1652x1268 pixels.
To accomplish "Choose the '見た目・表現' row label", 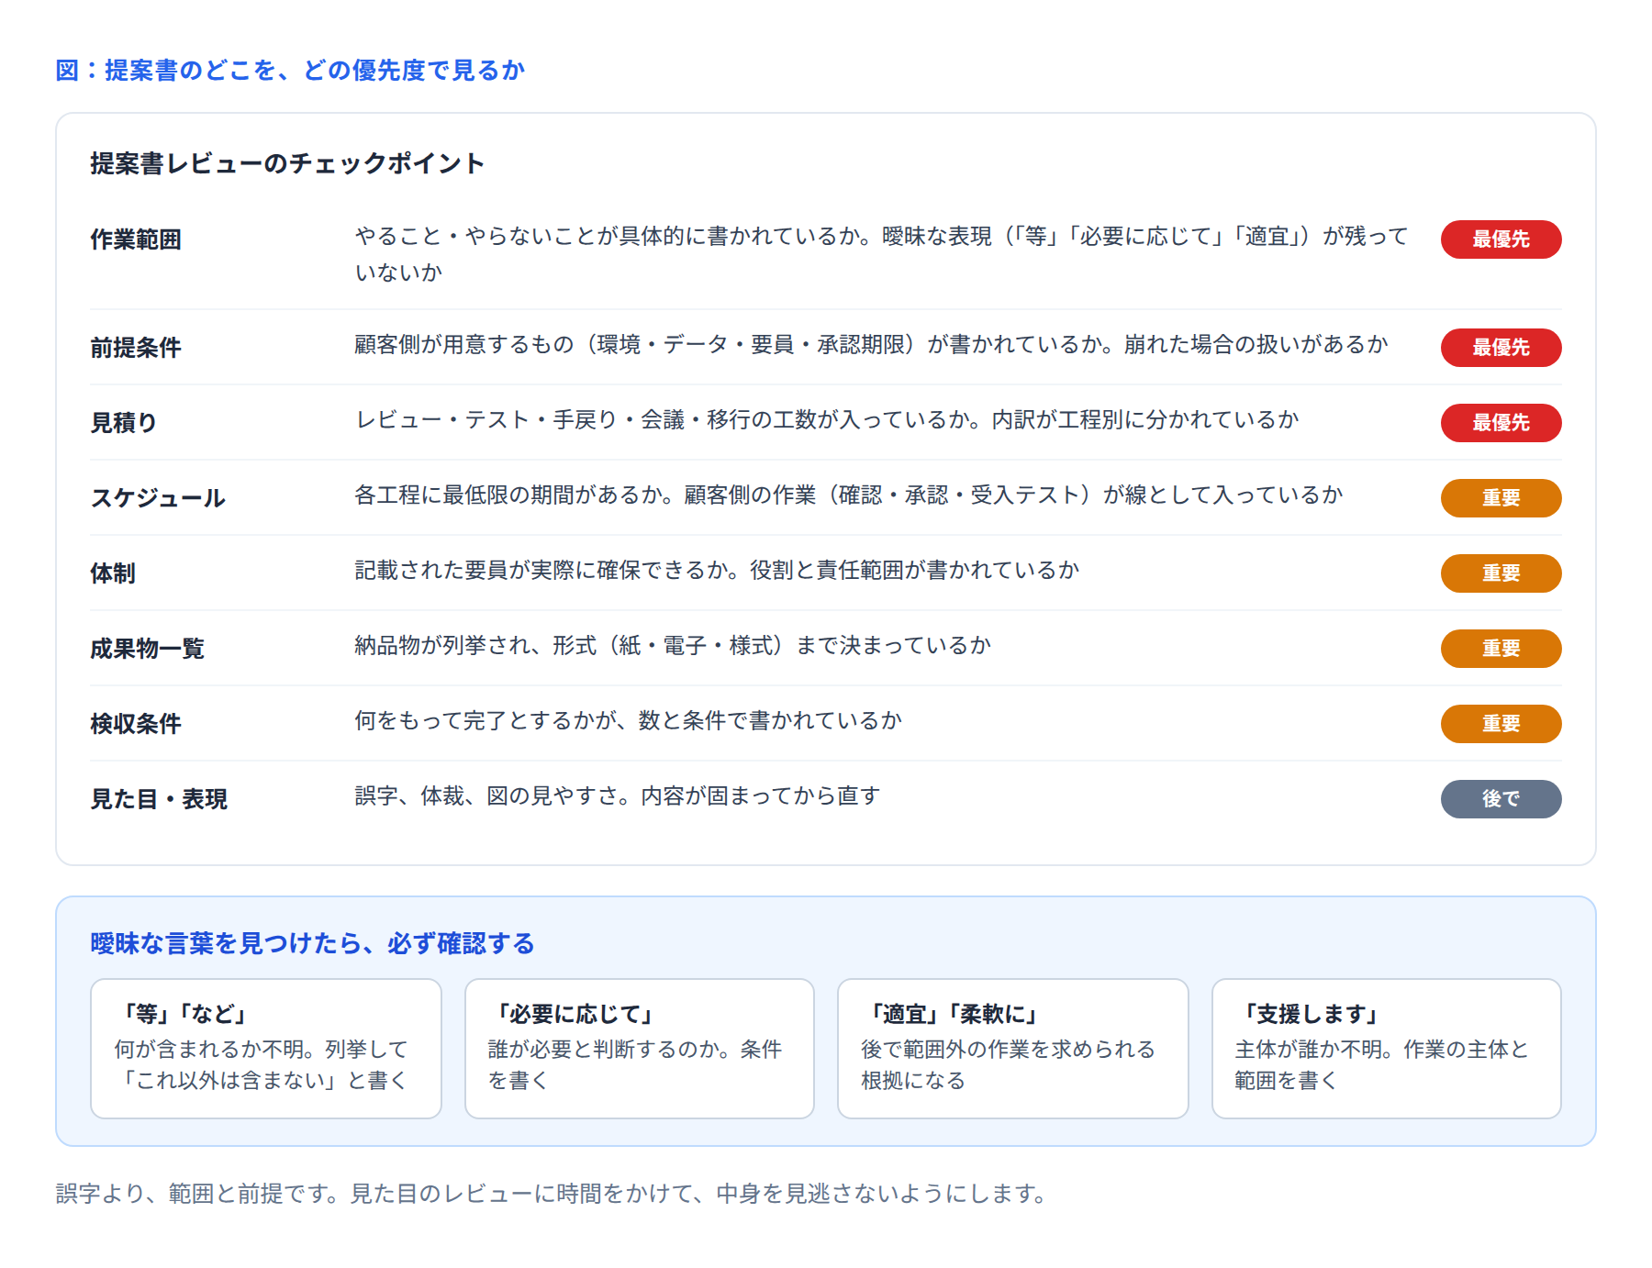I will pyautogui.click(x=159, y=799).
